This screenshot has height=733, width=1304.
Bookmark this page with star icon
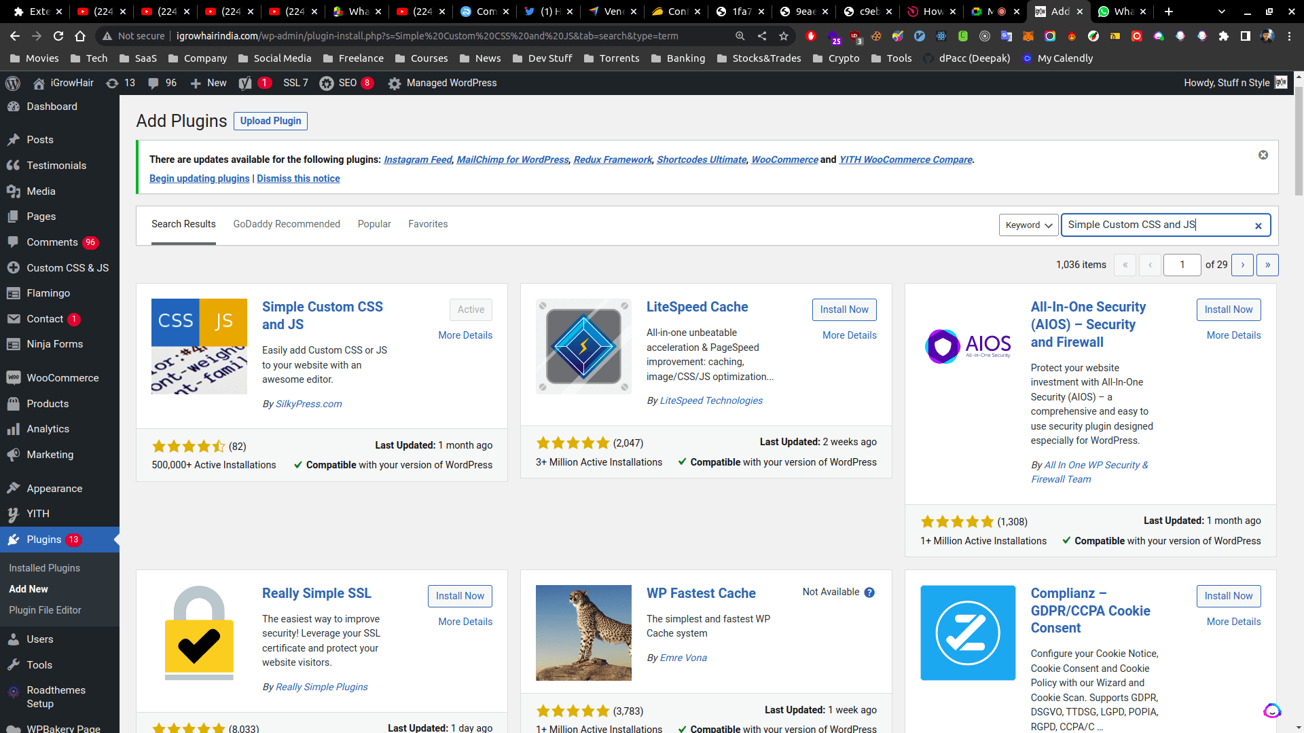784,36
